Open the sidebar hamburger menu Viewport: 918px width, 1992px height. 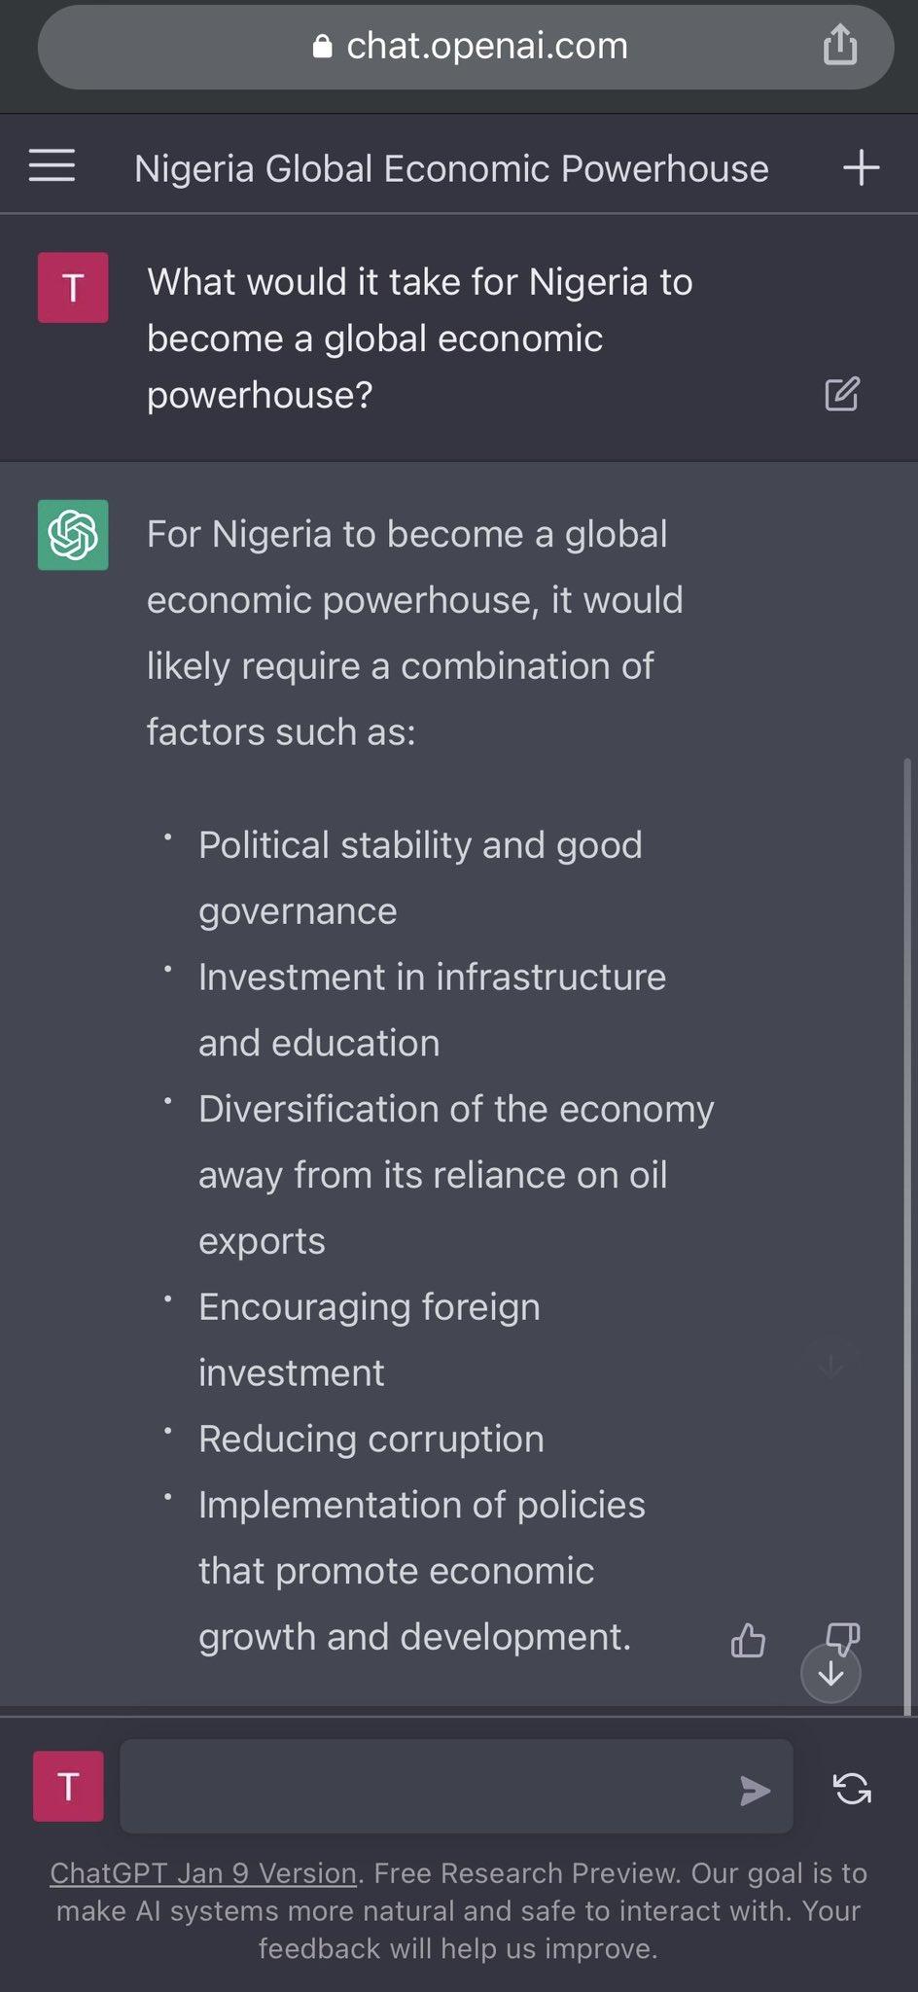[52, 165]
